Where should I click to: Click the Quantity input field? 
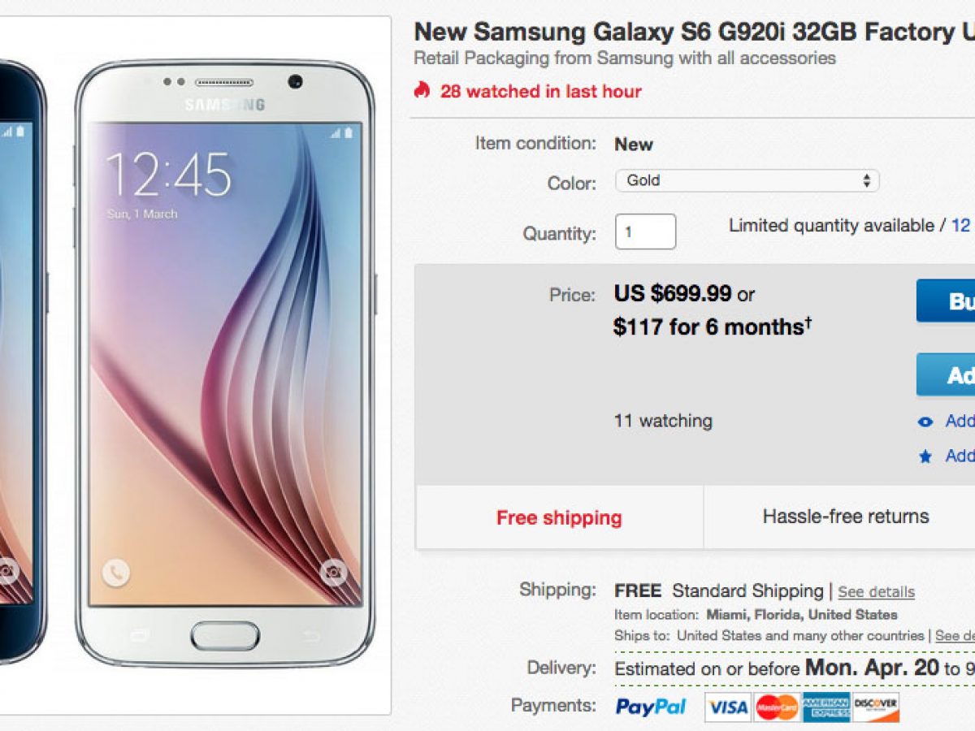point(645,231)
